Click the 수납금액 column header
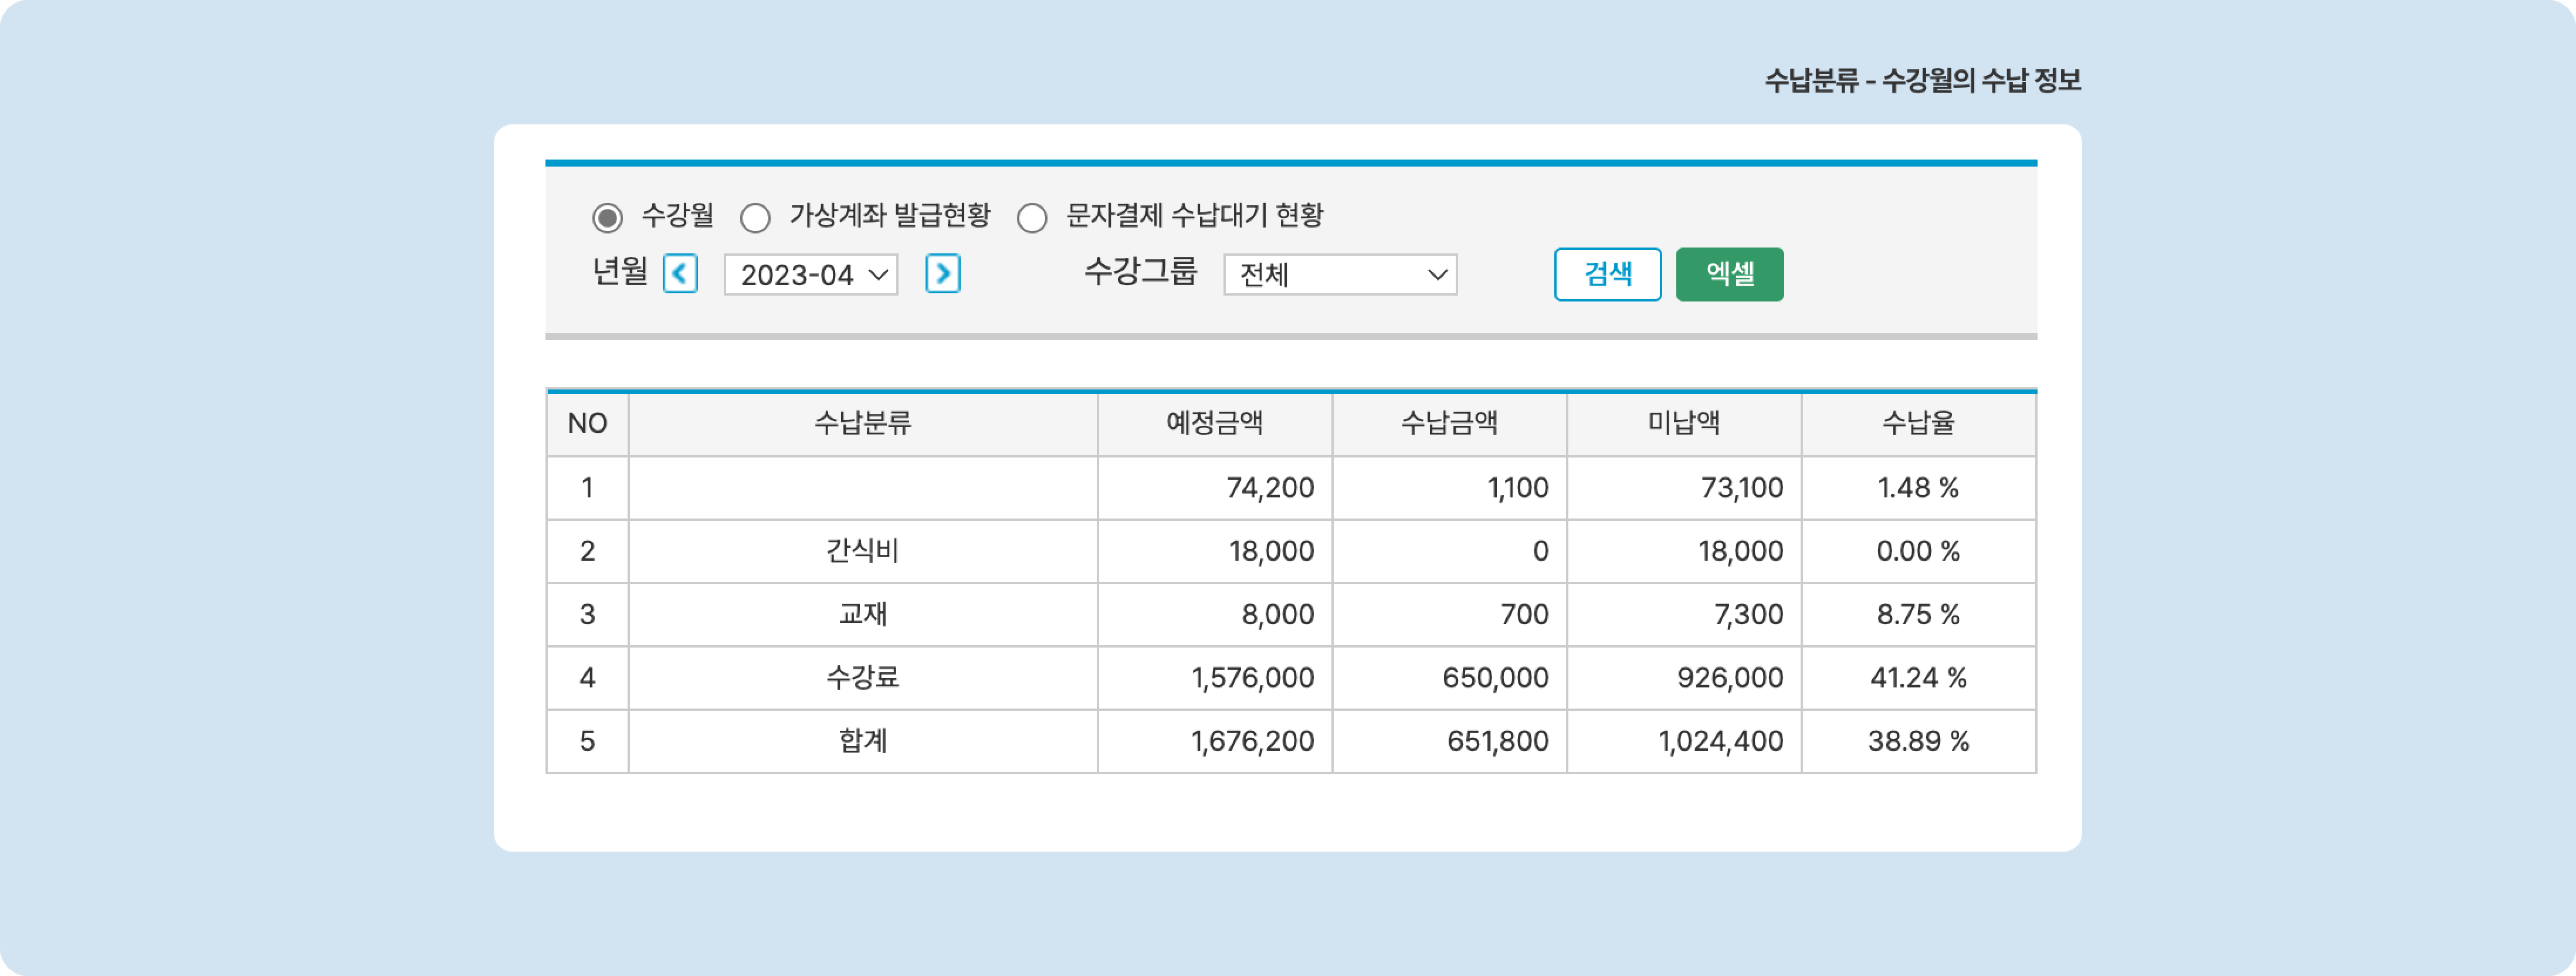The width and height of the screenshot is (2576, 976). click(x=1449, y=424)
